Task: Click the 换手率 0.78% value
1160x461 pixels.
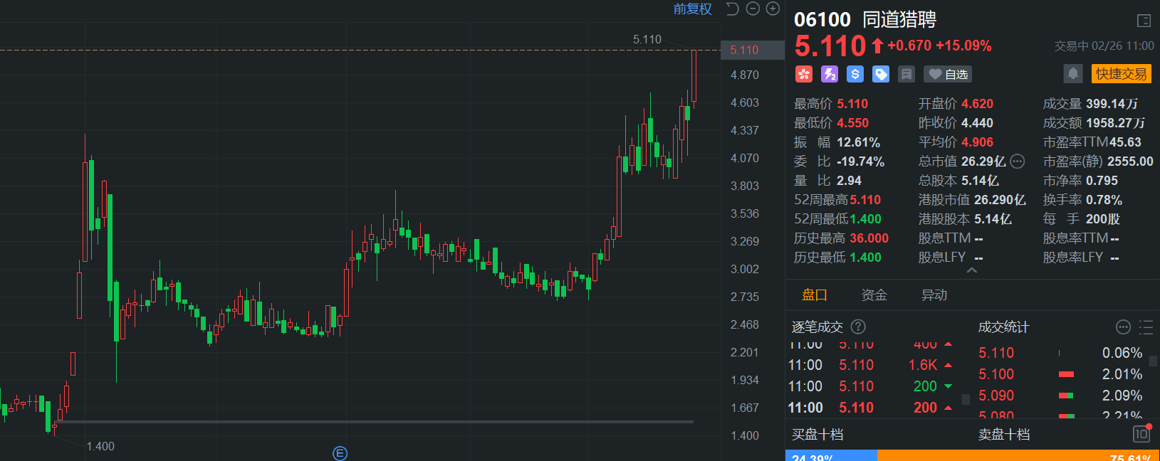Action: (x=1104, y=200)
